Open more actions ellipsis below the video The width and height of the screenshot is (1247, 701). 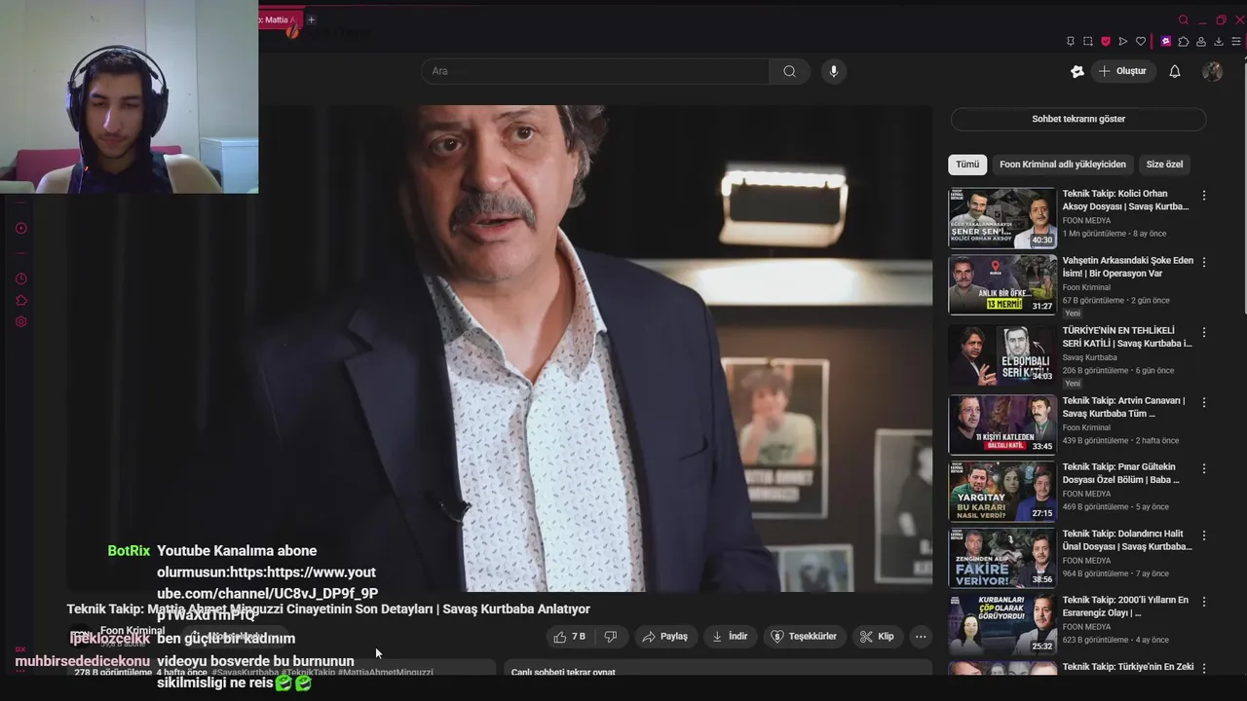[921, 637]
